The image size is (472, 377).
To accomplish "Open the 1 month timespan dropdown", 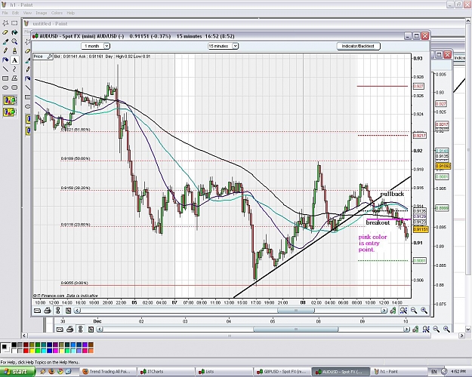I will click(x=95, y=46).
